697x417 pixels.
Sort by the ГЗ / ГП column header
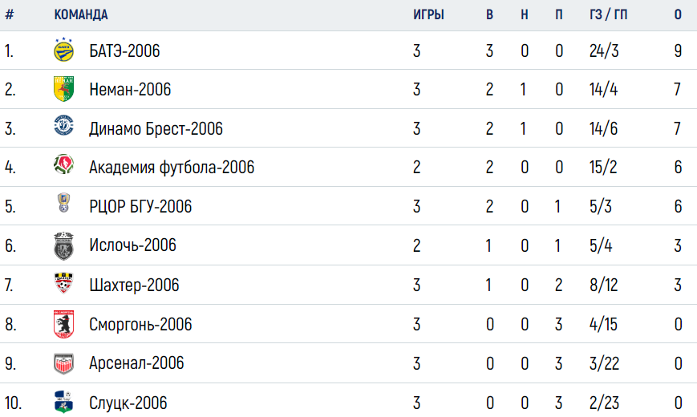tap(609, 14)
